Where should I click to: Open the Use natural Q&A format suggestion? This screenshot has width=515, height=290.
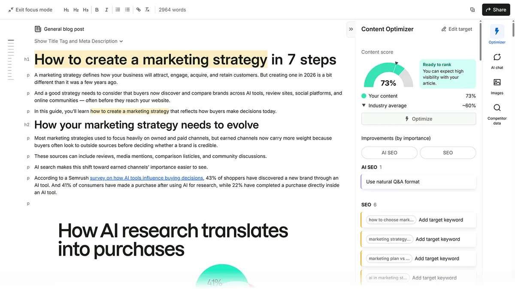click(418, 182)
